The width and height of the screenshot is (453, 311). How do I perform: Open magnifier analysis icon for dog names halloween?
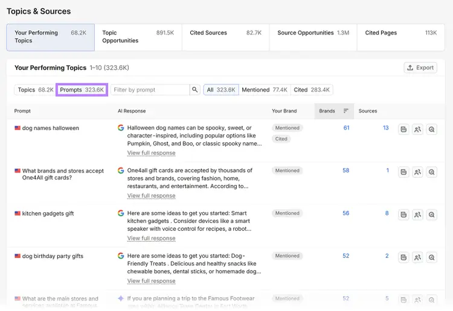click(x=432, y=130)
